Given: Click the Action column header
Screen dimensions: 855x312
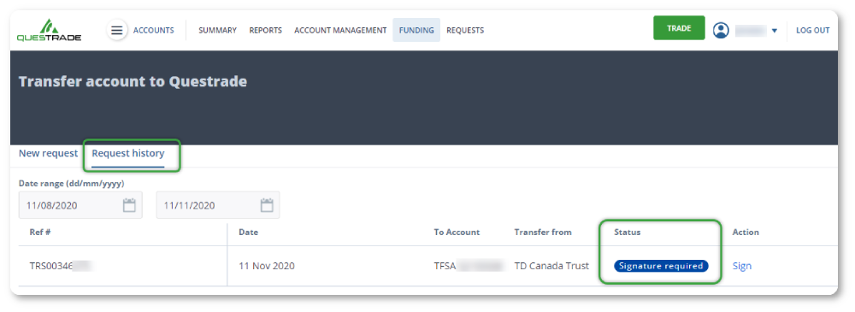Looking at the screenshot, I should point(746,233).
